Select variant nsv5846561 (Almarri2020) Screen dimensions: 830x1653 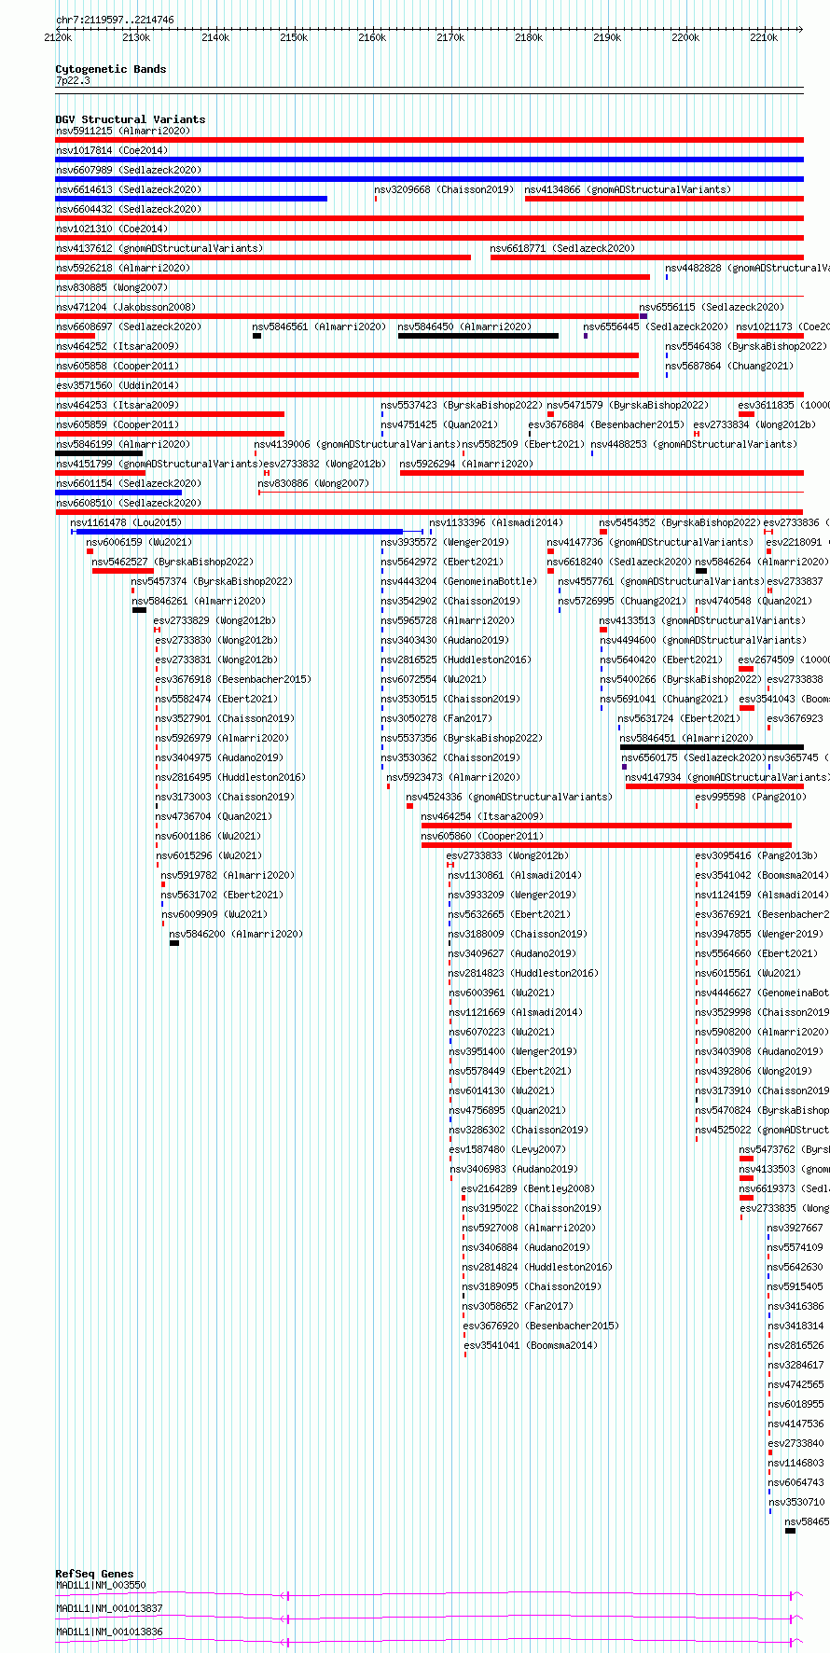(x=319, y=327)
